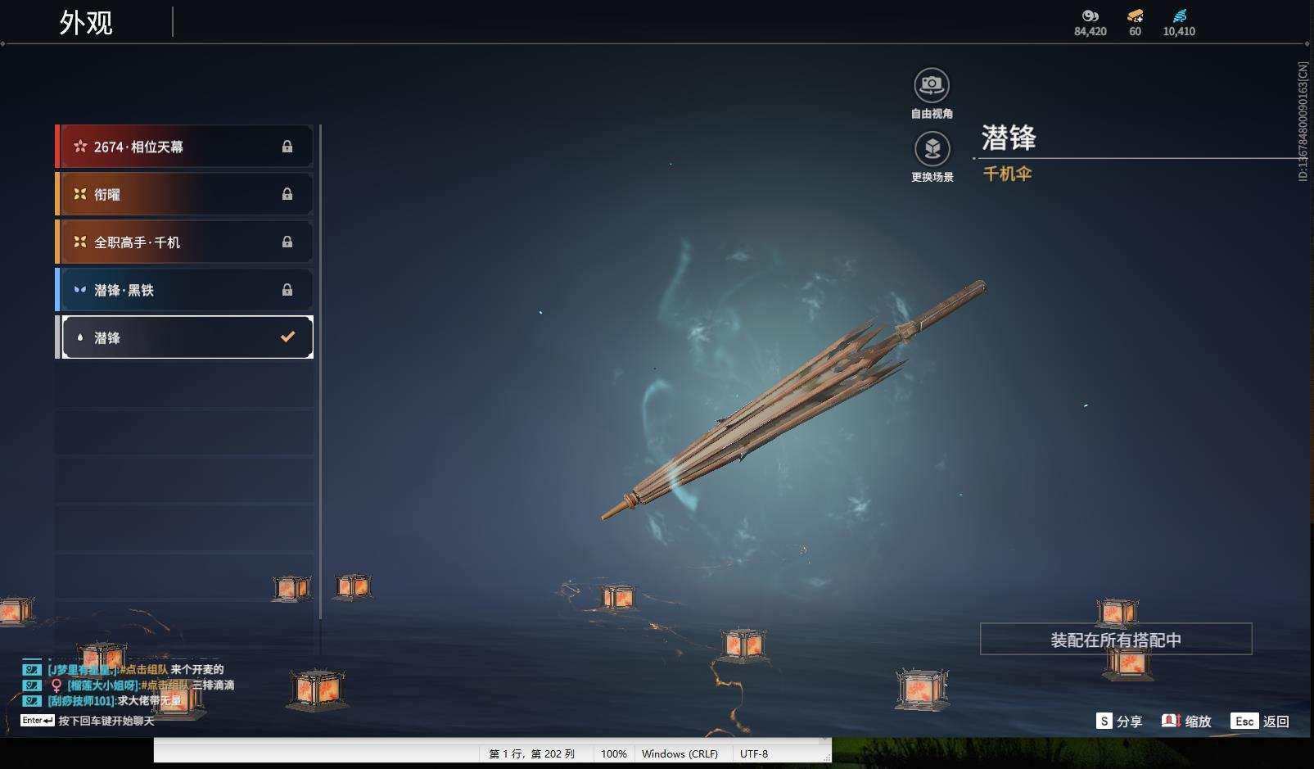Viewport: 1314px width, 769px height.
Task: Click player name 榴莲大小姐呀 in chat
Action: (103, 685)
